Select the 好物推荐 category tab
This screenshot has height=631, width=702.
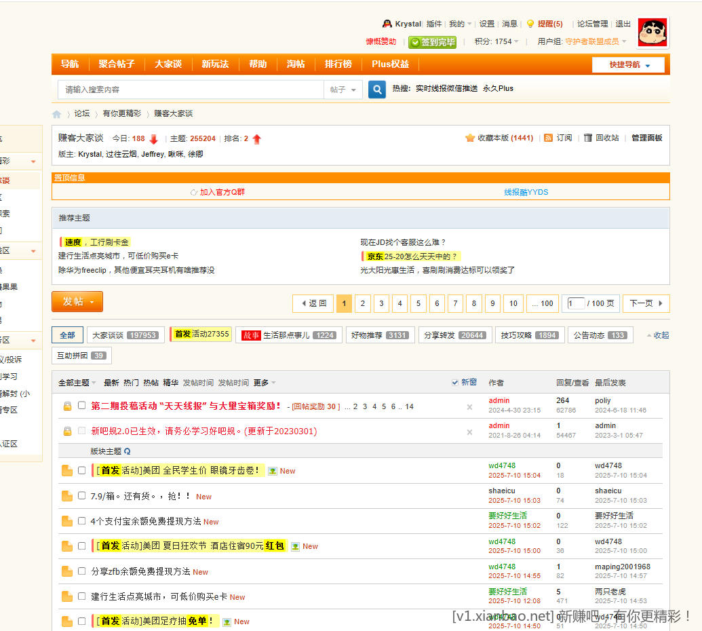(380, 335)
